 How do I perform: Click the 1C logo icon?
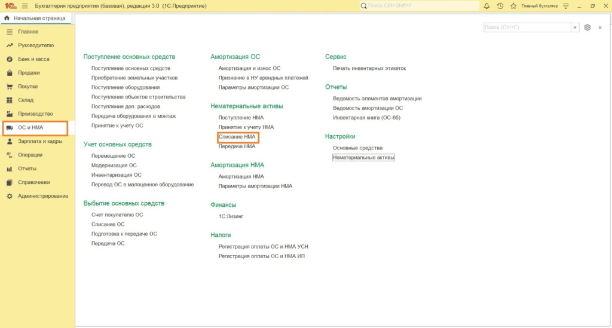pos(11,6)
